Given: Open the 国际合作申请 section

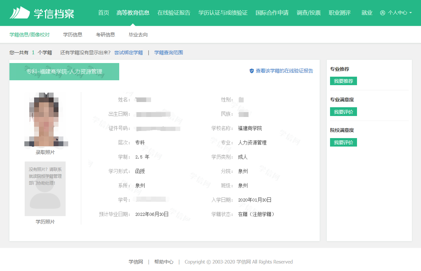Looking at the screenshot, I should (272, 13).
